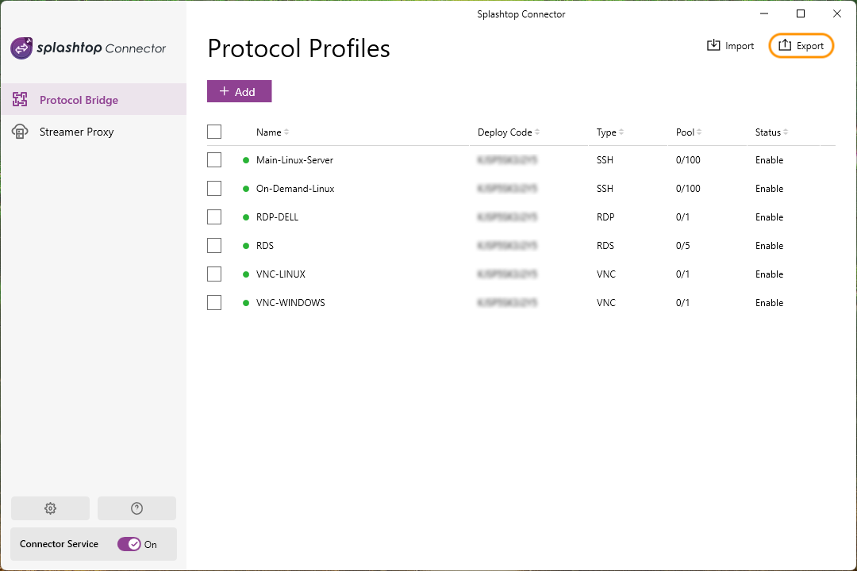This screenshot has width=857, height=571.
Task: Open the Streamer Proxy section
Action: tap(94, 132)
